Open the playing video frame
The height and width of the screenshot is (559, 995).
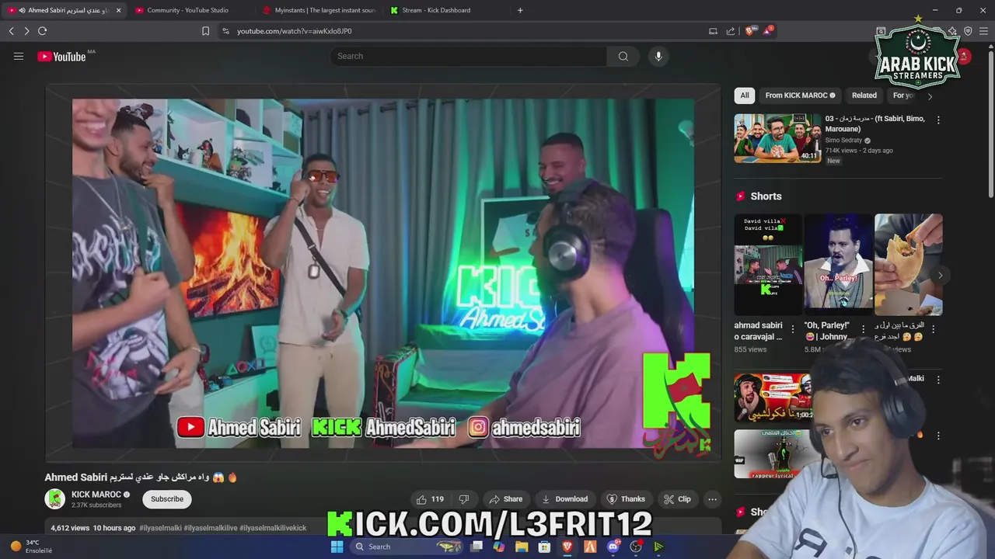pos(383,273)
